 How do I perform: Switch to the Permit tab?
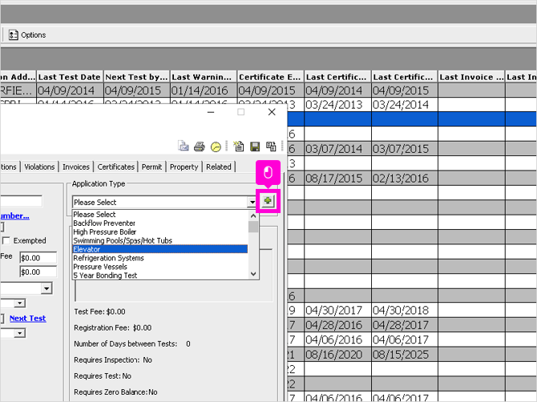[x=151, y=167]
